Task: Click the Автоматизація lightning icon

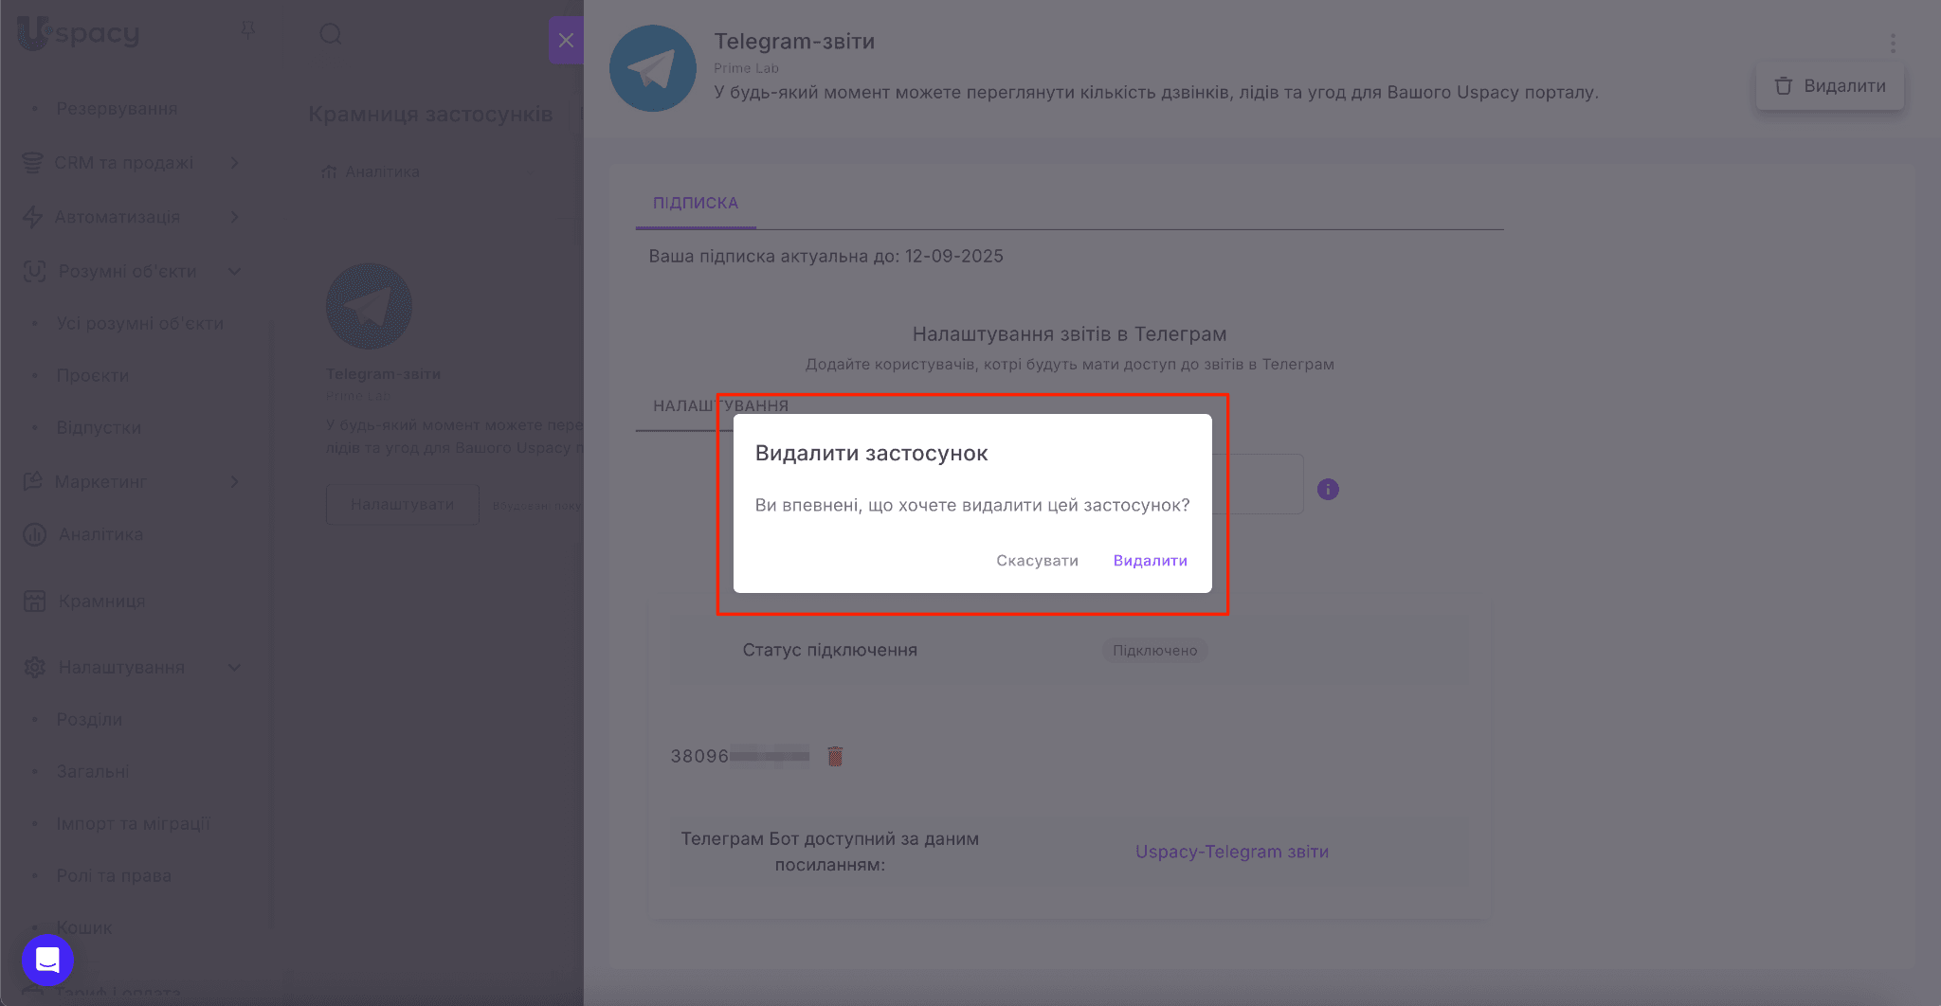Action: pyautogui.click(x=33, y=217)
